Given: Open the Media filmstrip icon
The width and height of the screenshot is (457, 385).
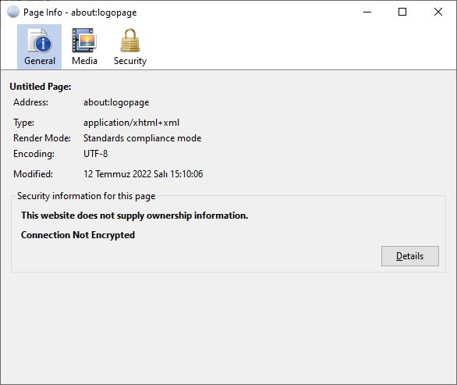Looking at the screenshot, I should click(x=84, y=41).
